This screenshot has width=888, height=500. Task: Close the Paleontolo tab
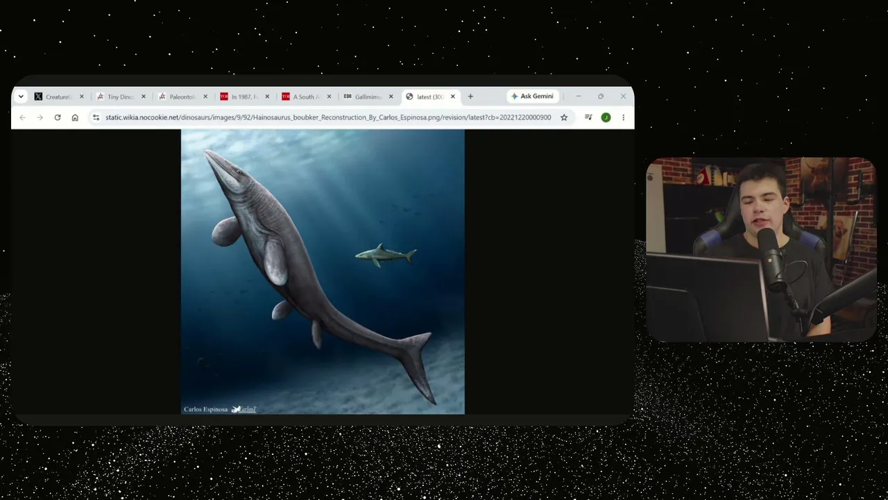pos(205,97)
